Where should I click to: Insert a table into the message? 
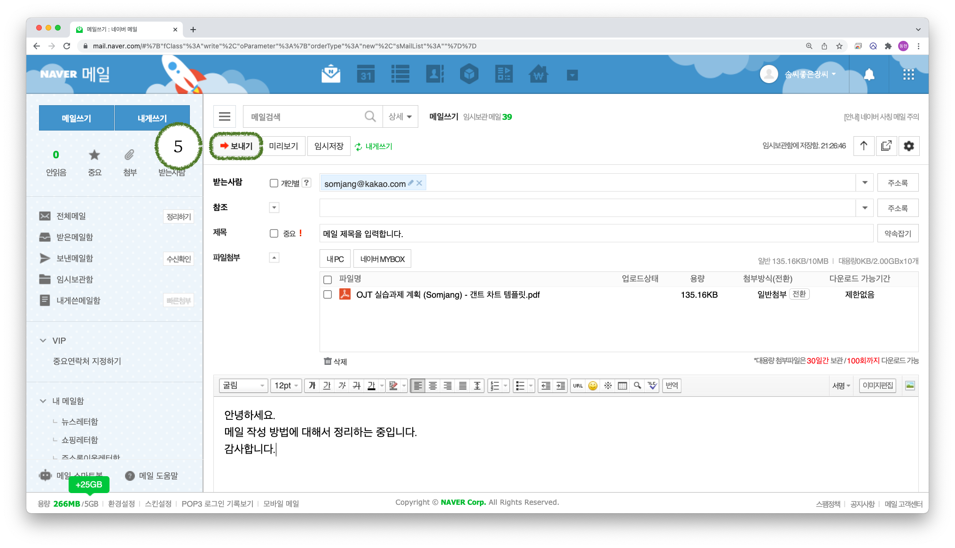pyautogui.click(x=622, y=386)
